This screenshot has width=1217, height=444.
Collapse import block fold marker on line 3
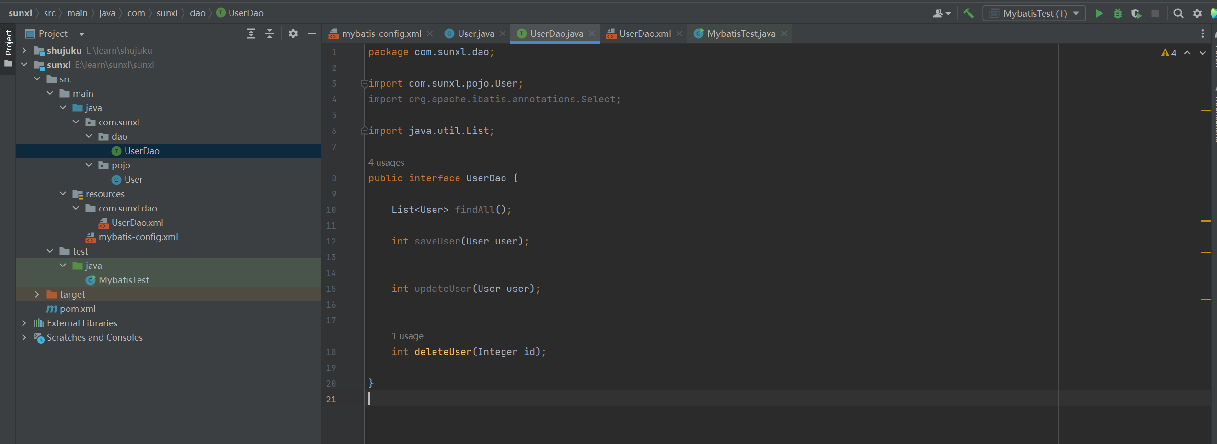point(365,84)
